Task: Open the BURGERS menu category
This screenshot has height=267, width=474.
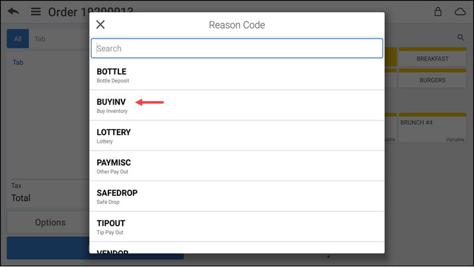Action: tap(433, 79)
